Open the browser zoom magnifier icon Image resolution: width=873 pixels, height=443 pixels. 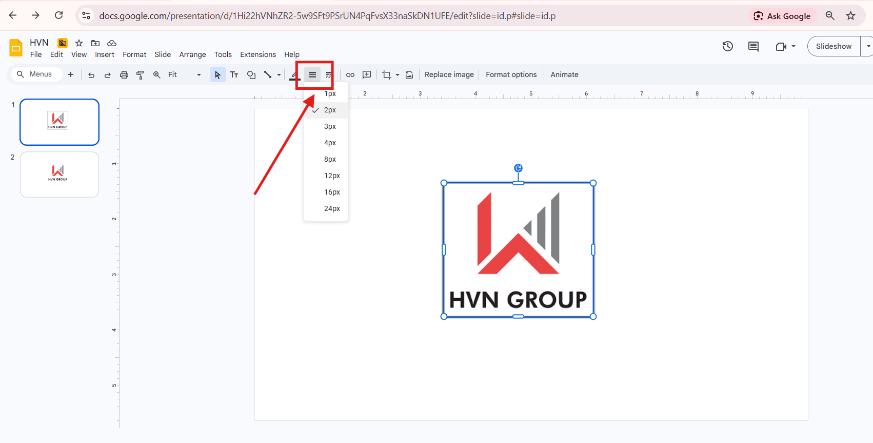(x=830, y=16)
